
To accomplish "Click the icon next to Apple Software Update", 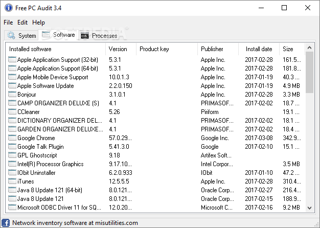I will click(12, 85).
